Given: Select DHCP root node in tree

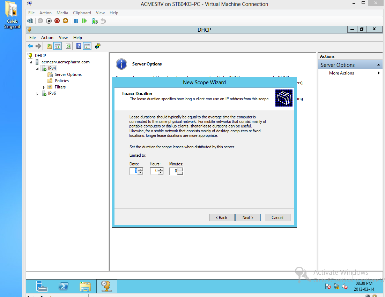Looking at the screenshot, I should tap(40, 56).
